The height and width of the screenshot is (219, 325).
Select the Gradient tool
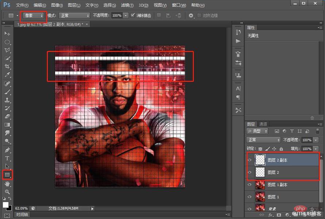tap(7, 125)
